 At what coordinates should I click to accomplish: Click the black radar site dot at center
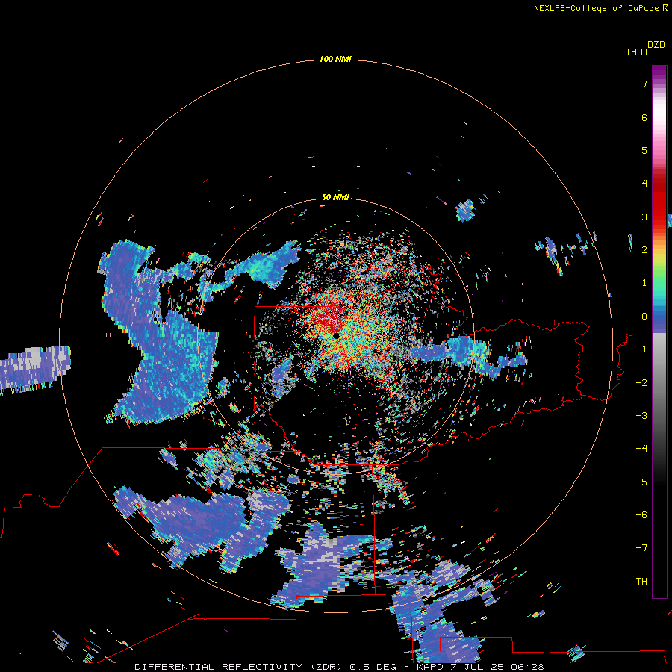[x=336, y=335]
